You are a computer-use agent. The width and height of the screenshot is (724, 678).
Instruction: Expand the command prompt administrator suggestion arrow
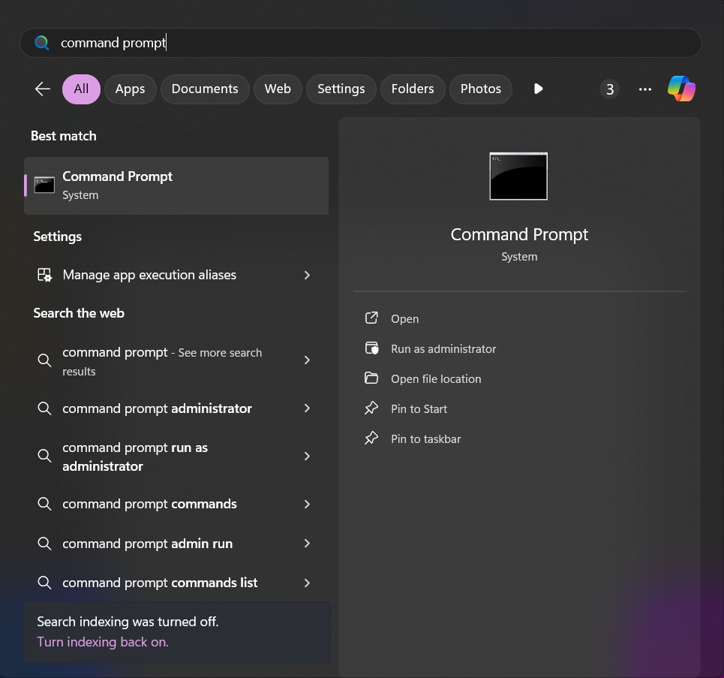307,408
